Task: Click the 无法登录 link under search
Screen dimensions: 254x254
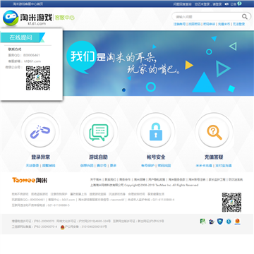Action: click(239, 24)
